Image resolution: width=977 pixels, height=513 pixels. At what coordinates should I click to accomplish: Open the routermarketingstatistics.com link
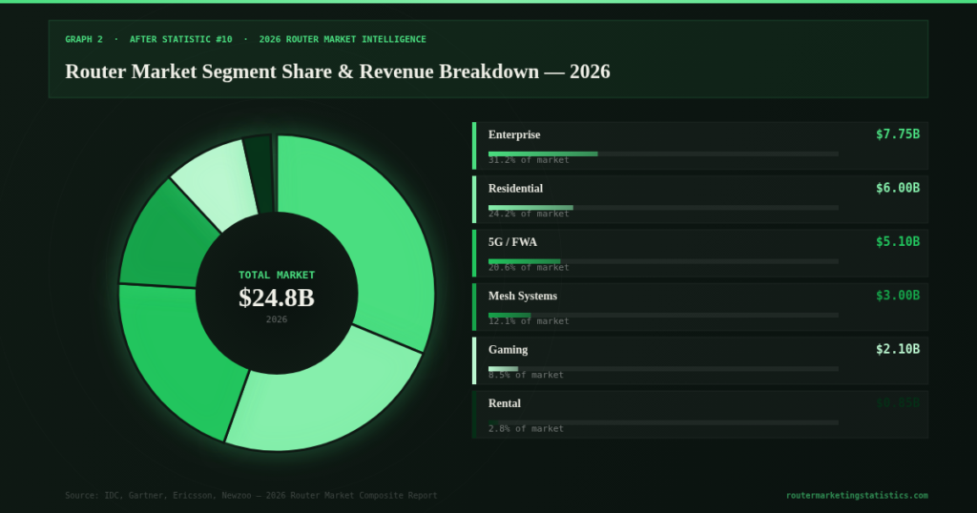tap(857, 496)
